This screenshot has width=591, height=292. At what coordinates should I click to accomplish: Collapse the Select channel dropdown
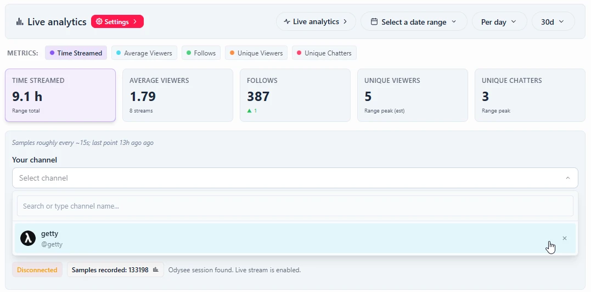pos(295,178)
